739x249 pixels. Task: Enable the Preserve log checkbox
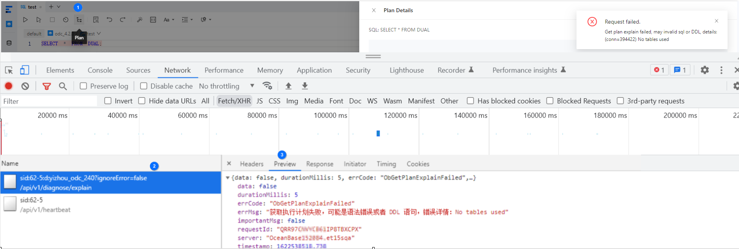click(83, 86)
